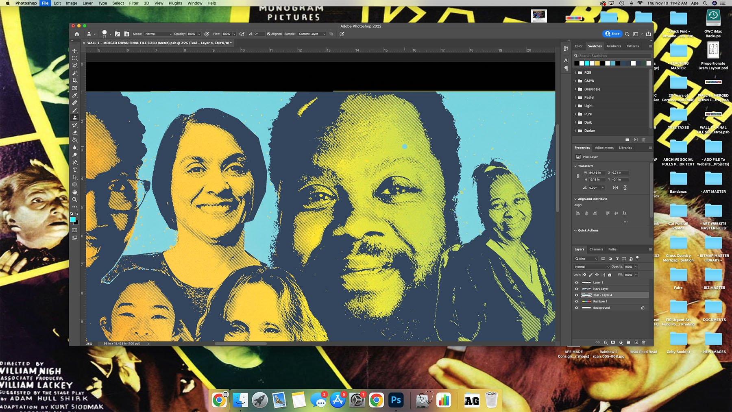Collapse the Transform section
The image size is (732, 412).
(575, 166)
